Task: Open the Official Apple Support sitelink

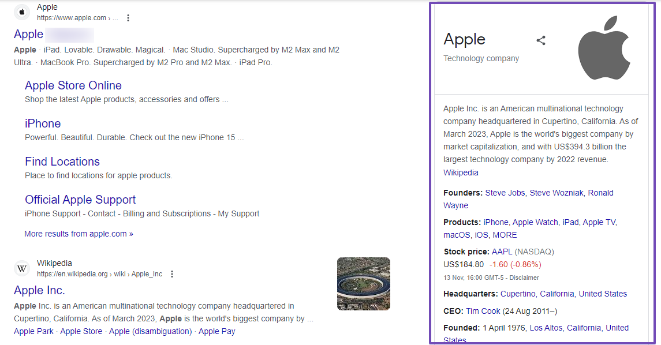Action: tap(80, 200)
